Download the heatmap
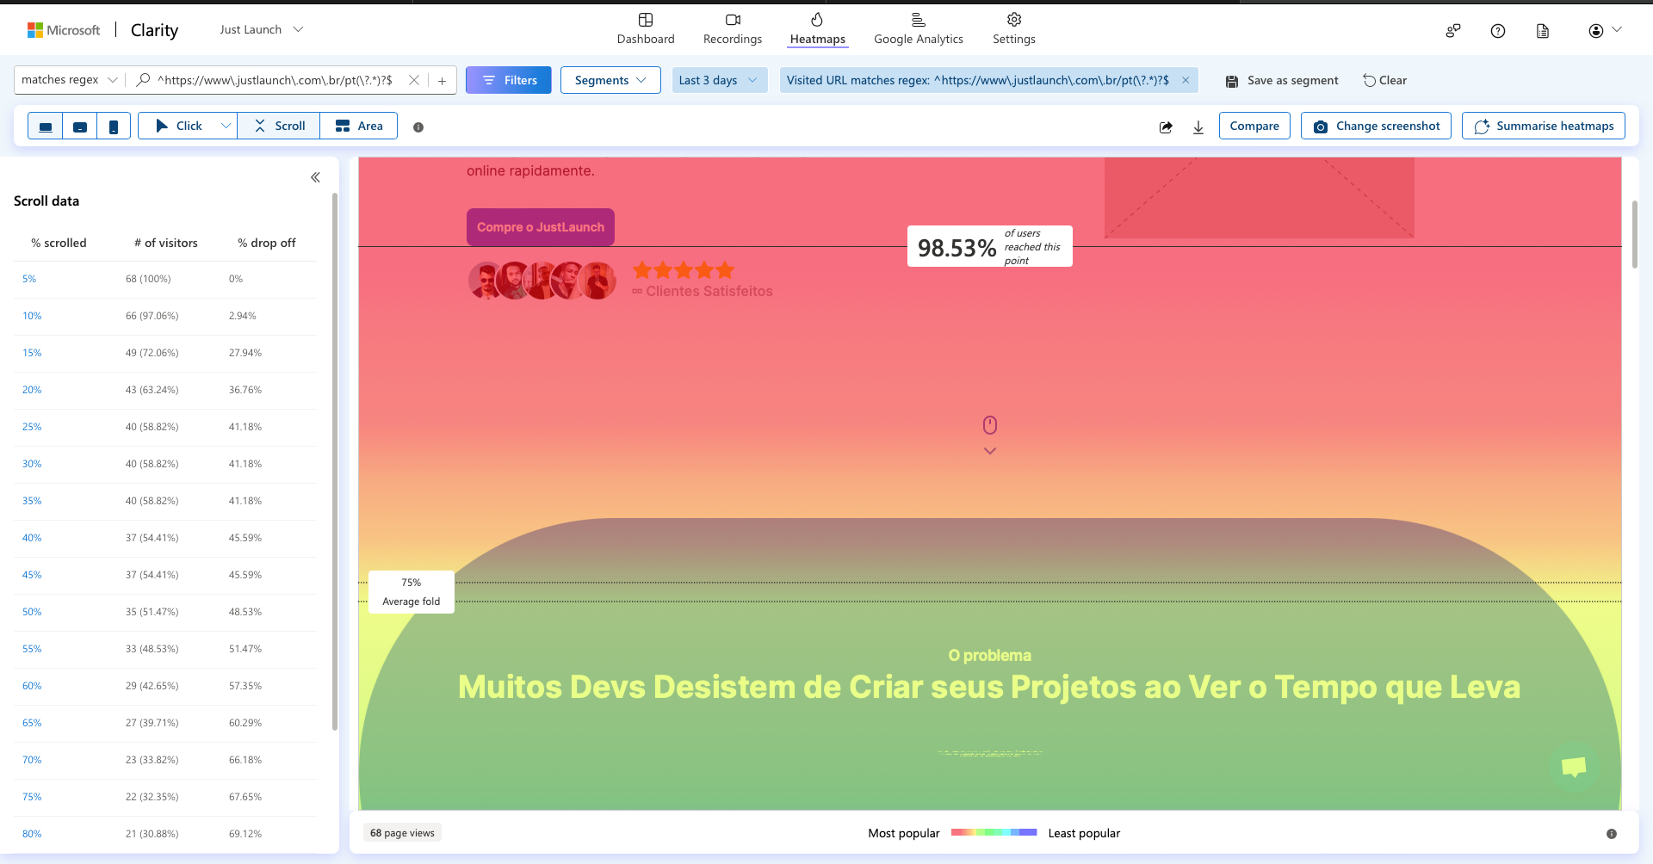 pyautogui.click(x=1198, y=127)
